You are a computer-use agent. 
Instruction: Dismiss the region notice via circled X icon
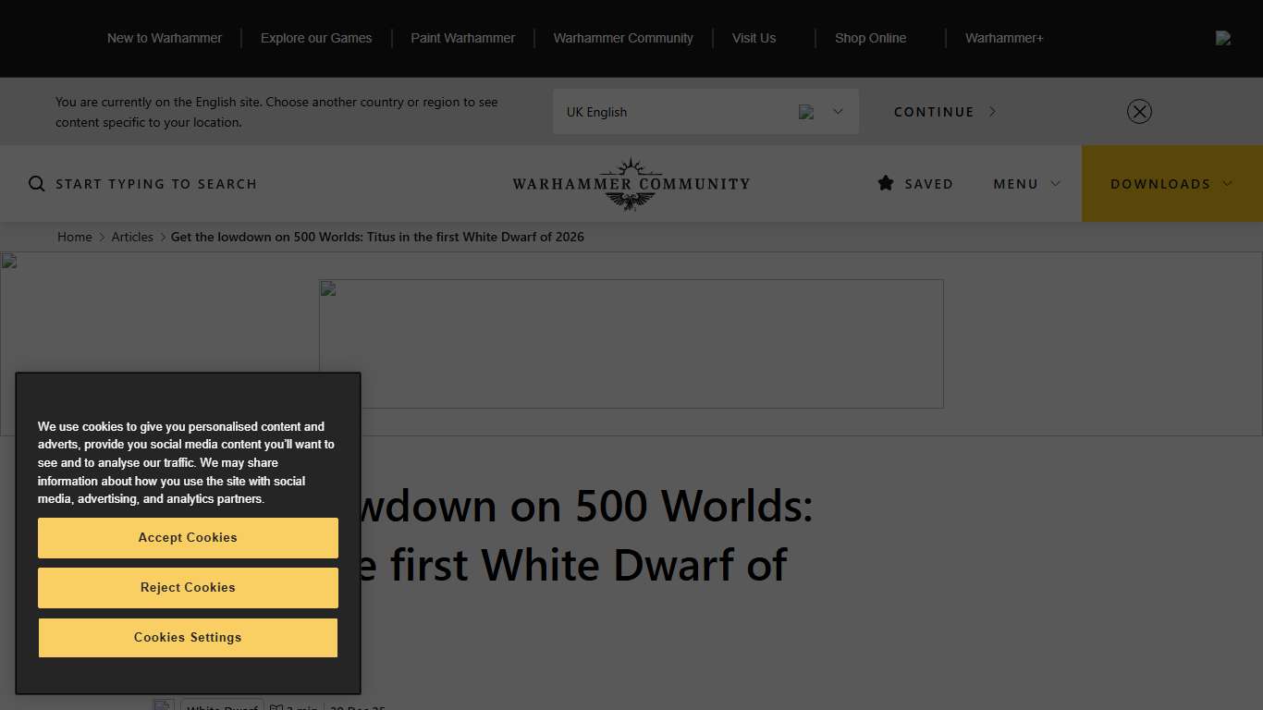1139,111
